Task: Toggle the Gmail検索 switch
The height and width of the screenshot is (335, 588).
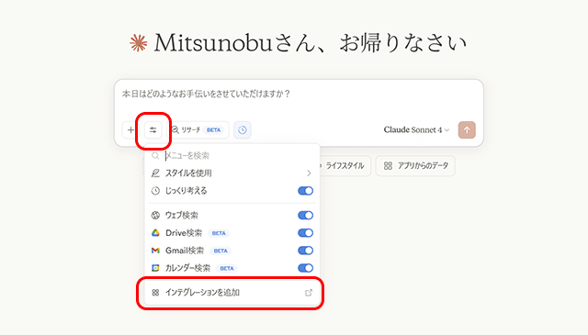Action: tap(305, 251)
